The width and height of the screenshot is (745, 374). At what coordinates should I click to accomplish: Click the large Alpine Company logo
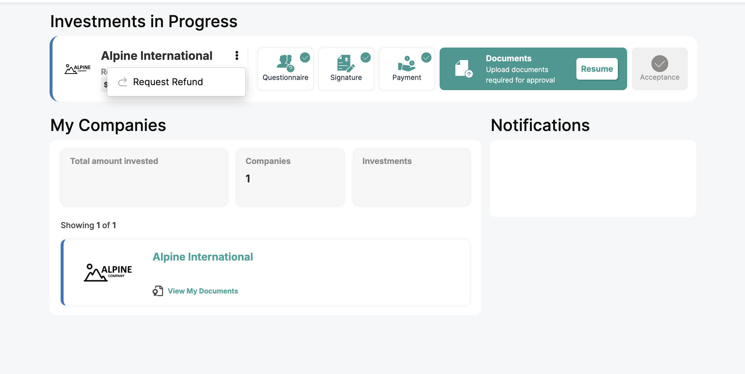(x=108, y=272)
